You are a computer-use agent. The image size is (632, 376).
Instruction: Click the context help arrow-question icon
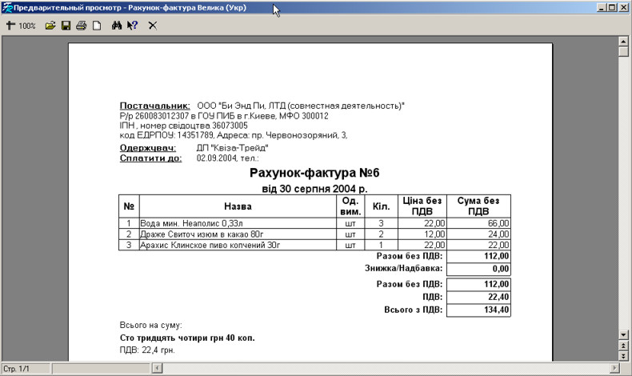tap(133, 26)
